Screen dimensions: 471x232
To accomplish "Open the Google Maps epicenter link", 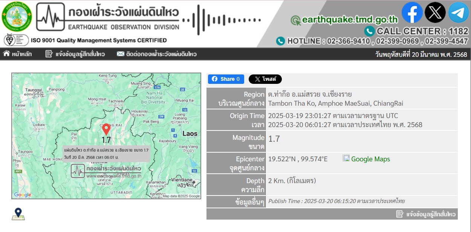I will 370,159.
